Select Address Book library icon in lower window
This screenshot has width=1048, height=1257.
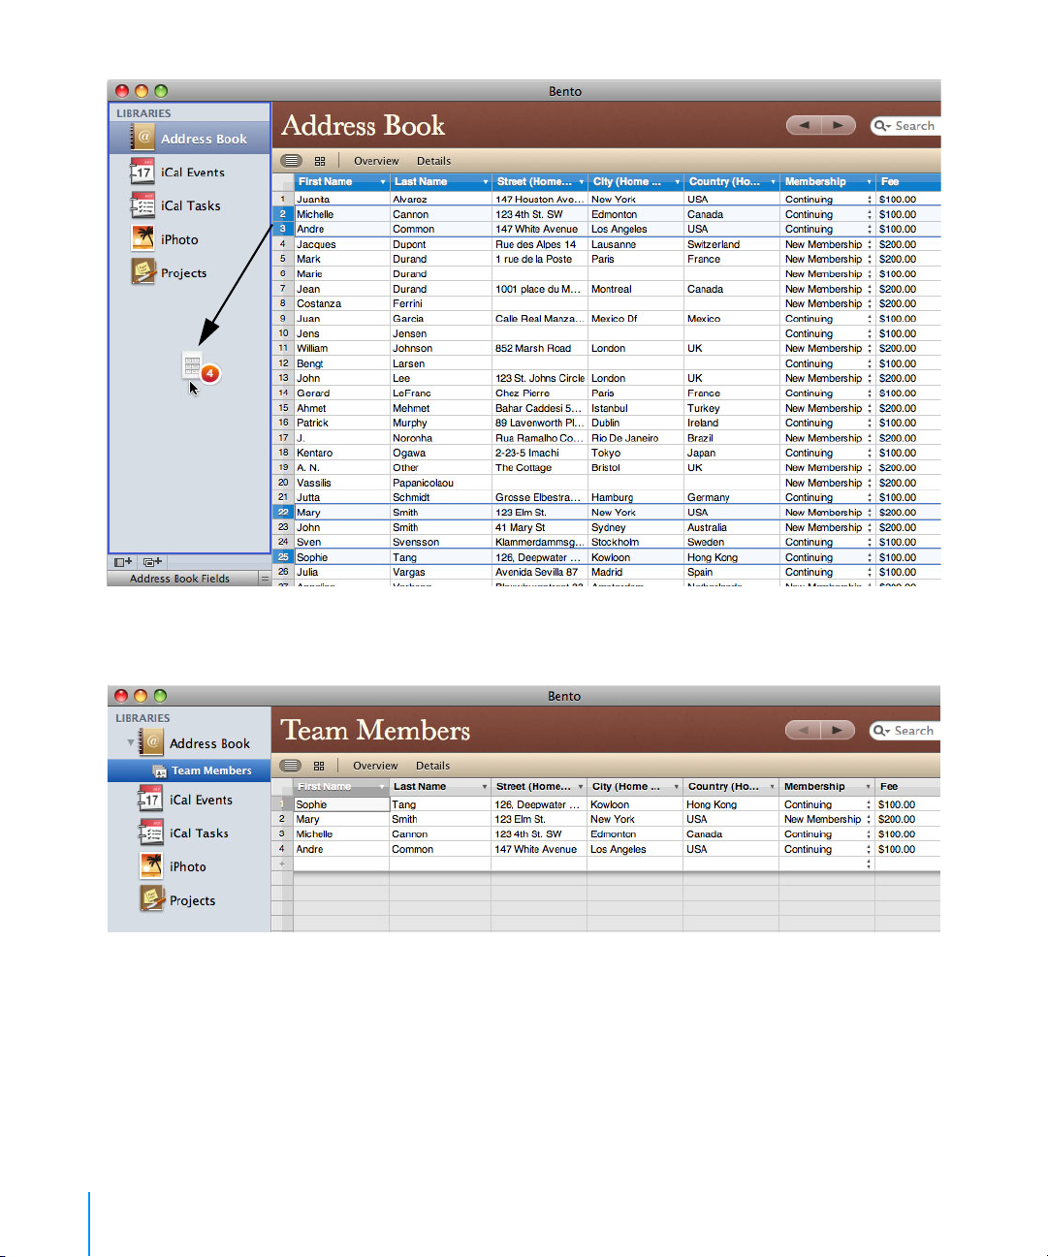coord(152,742)
